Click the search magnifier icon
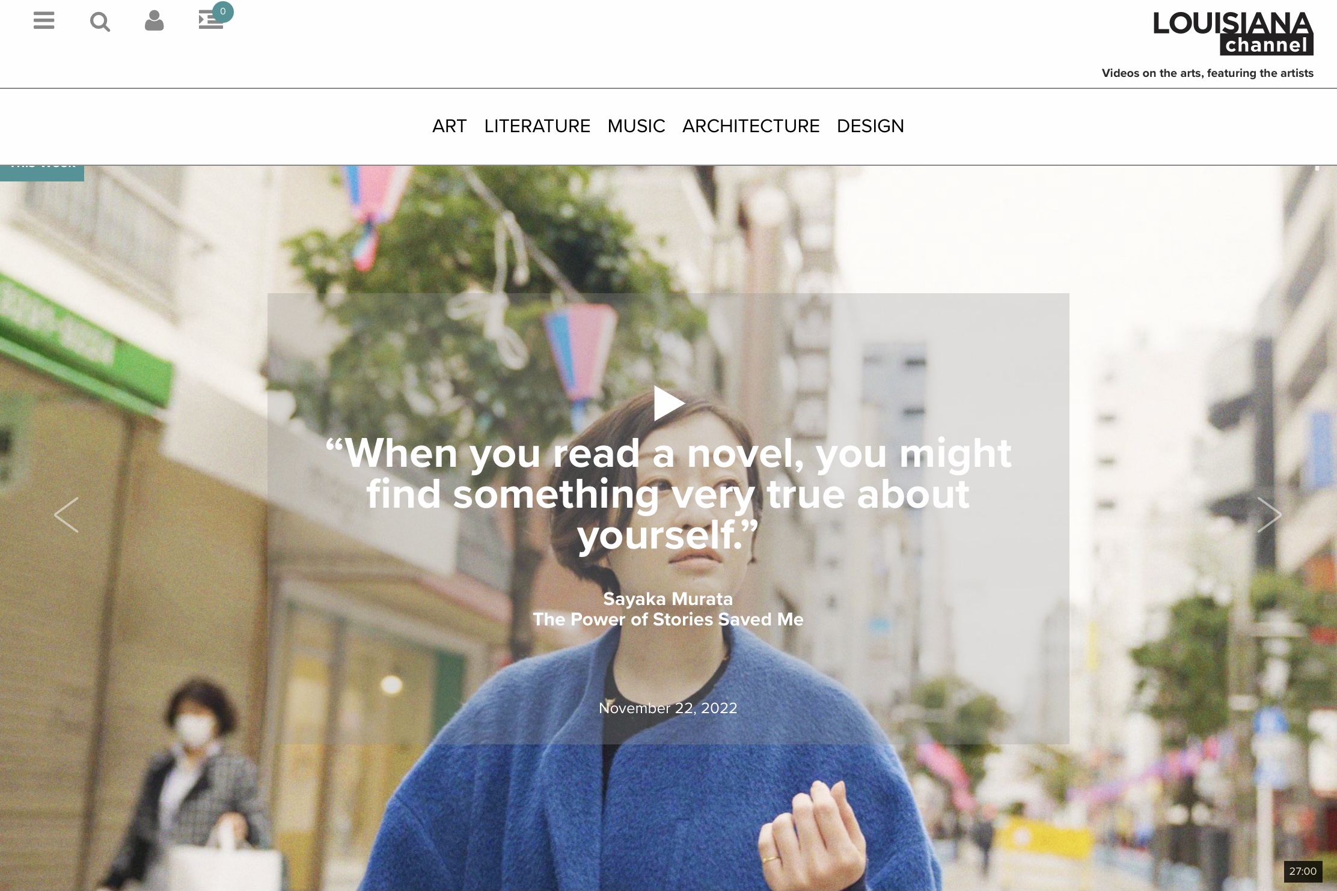This screenshot has width=1337, height=891. (x=100, y=22)
